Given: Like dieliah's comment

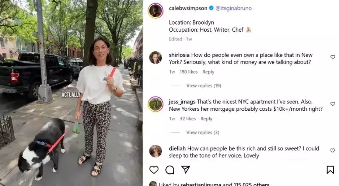Looking at the screenshot, I should [333, 150].
